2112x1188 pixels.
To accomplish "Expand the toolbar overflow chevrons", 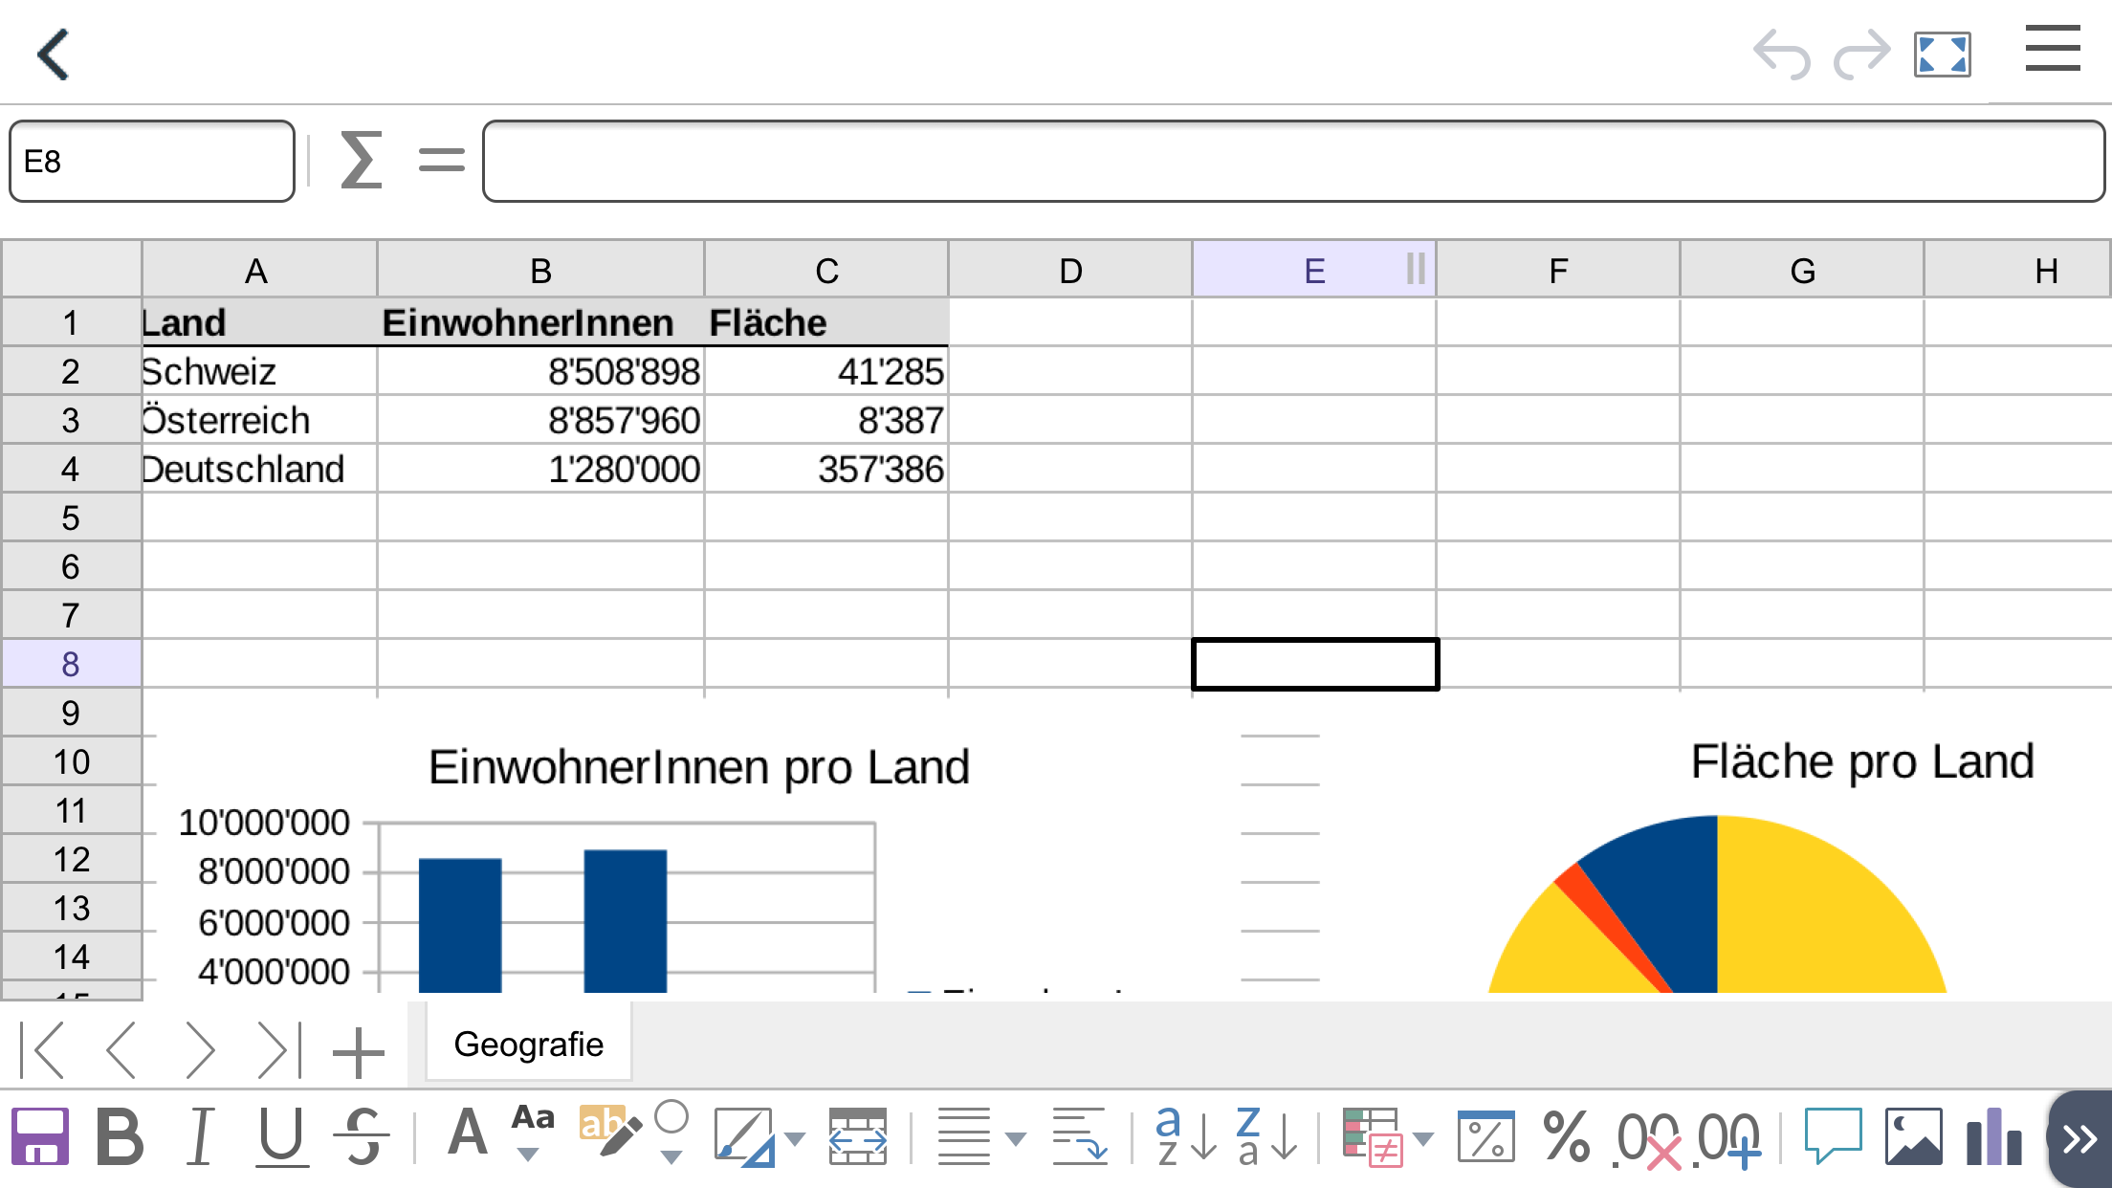I will (2079, 1139).
